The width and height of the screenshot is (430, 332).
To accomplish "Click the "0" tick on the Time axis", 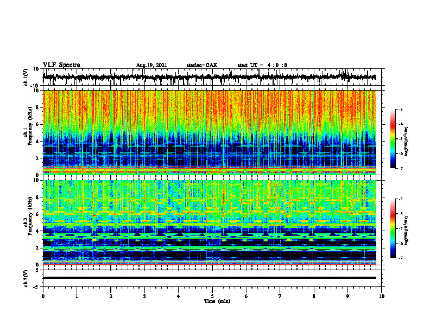I will (x=43, y=296).
